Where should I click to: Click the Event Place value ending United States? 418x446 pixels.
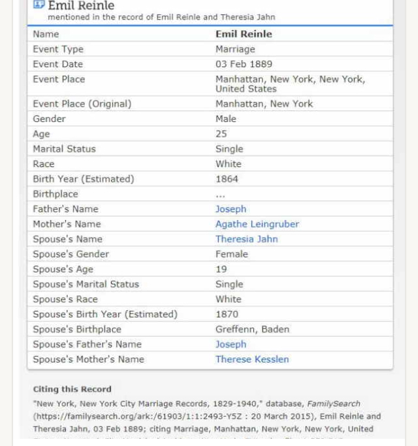tap(290, 84)
